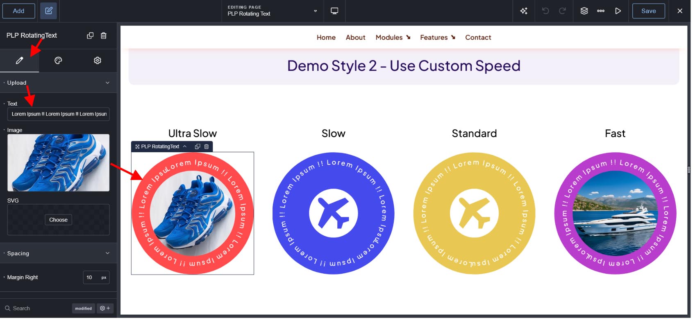Select the Content pencil tab
This screenshot has width=695, height=320.
(19, 61)
